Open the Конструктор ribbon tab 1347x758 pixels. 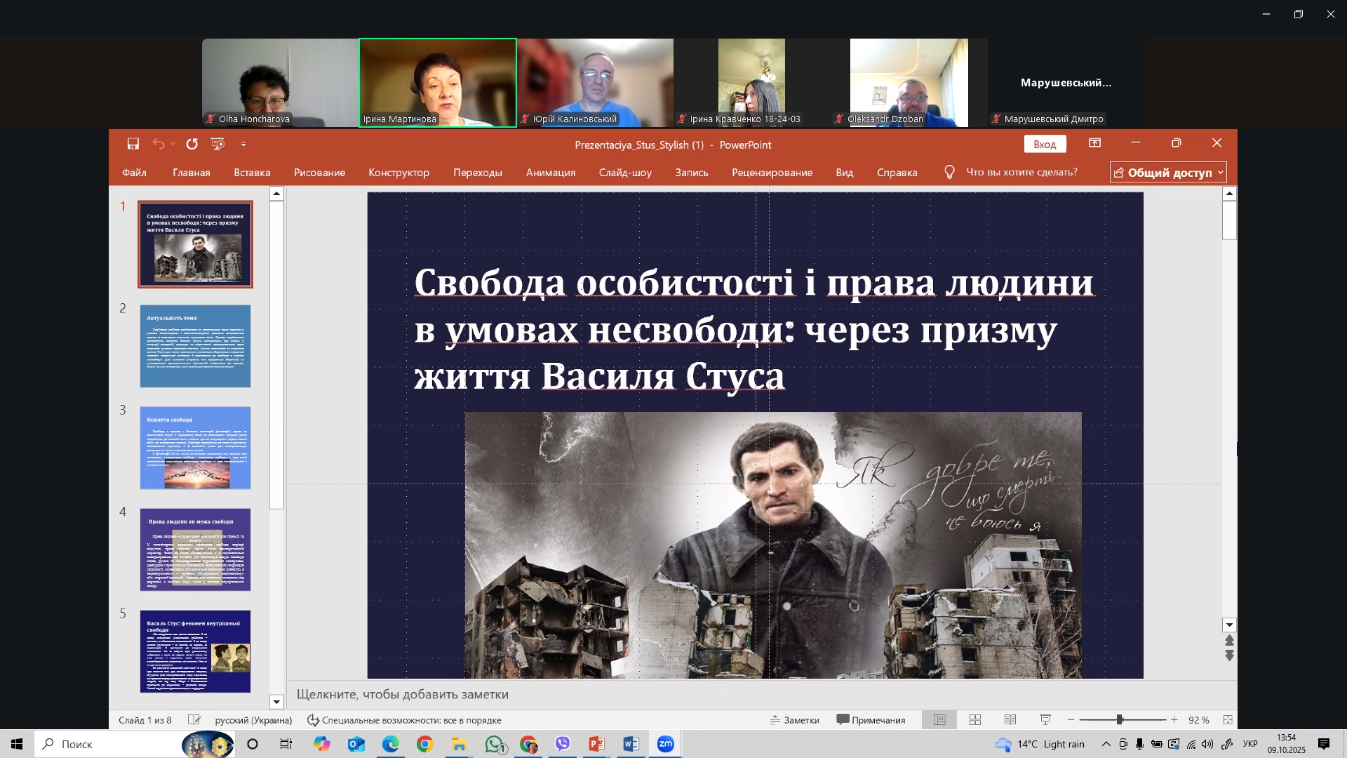398,173
